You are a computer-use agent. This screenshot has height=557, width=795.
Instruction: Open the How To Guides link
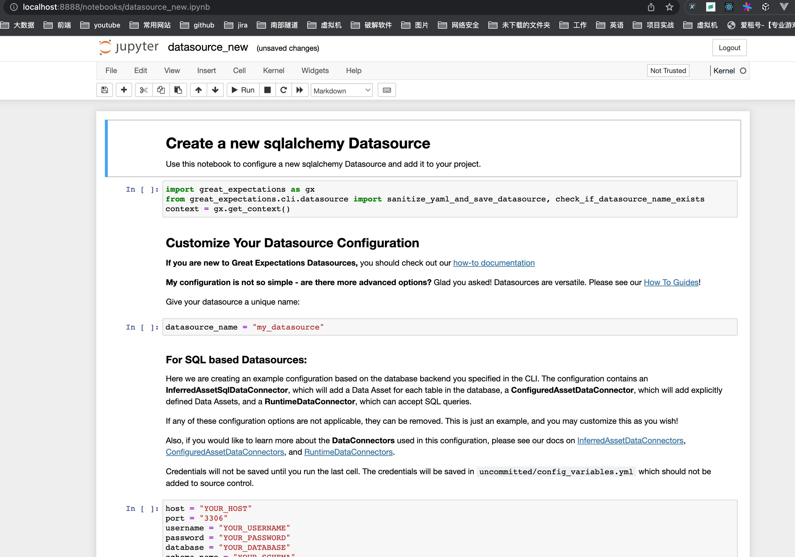point(671,282)
